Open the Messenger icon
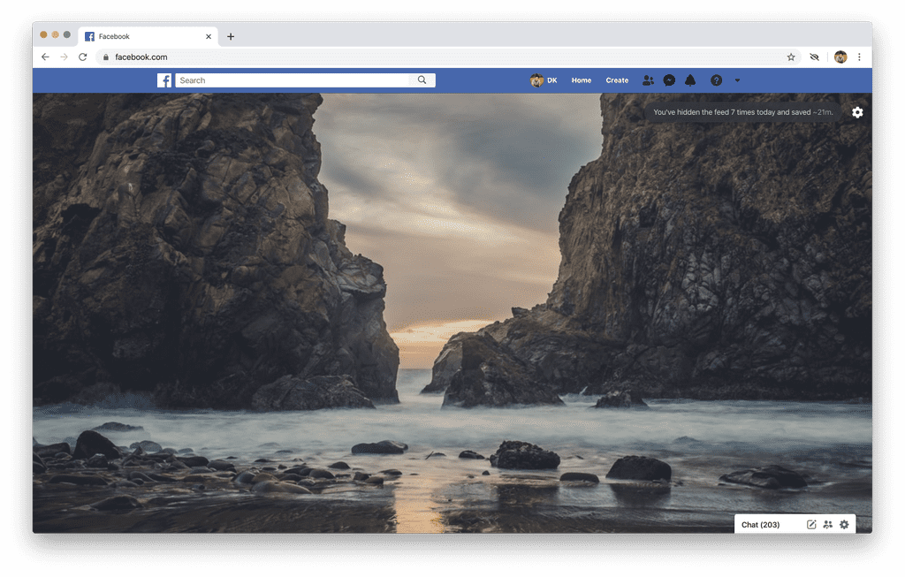The height and width of the screenshot is (577, 905). click(669, 80)
